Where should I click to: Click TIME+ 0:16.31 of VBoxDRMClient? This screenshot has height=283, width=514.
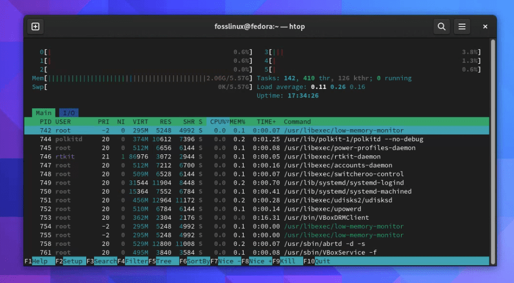[266, 218]
